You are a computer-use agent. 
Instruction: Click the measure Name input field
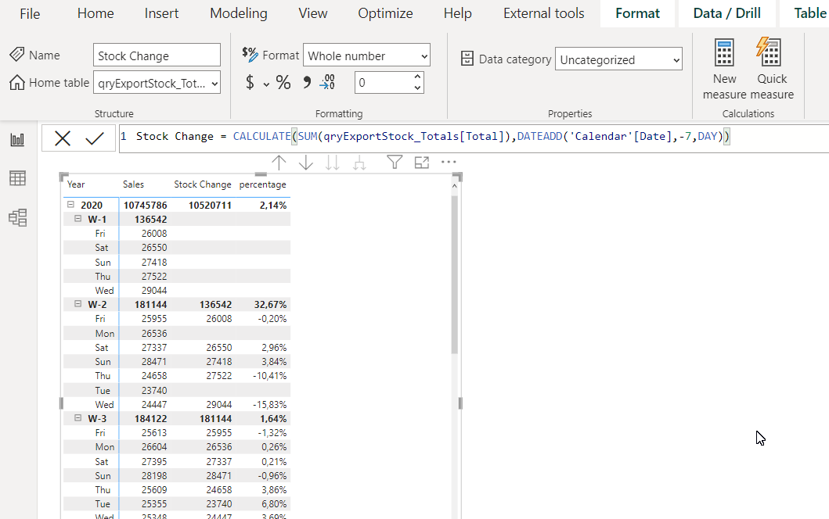(x=157, y=55)
